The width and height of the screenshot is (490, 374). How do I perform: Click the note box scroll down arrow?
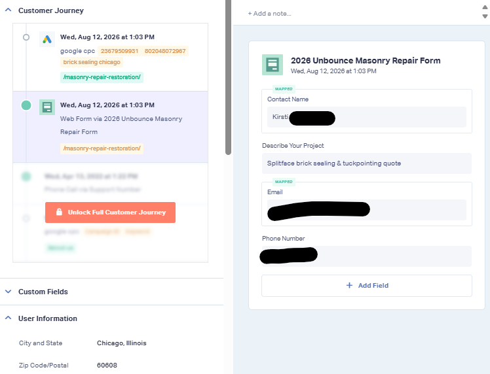(485, 16)
